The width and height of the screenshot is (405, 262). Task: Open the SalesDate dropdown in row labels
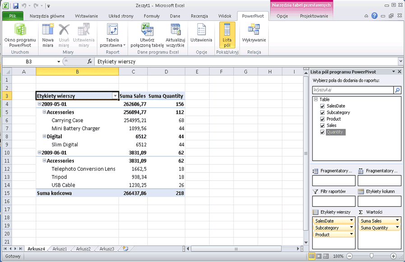[x=352, y=221]
